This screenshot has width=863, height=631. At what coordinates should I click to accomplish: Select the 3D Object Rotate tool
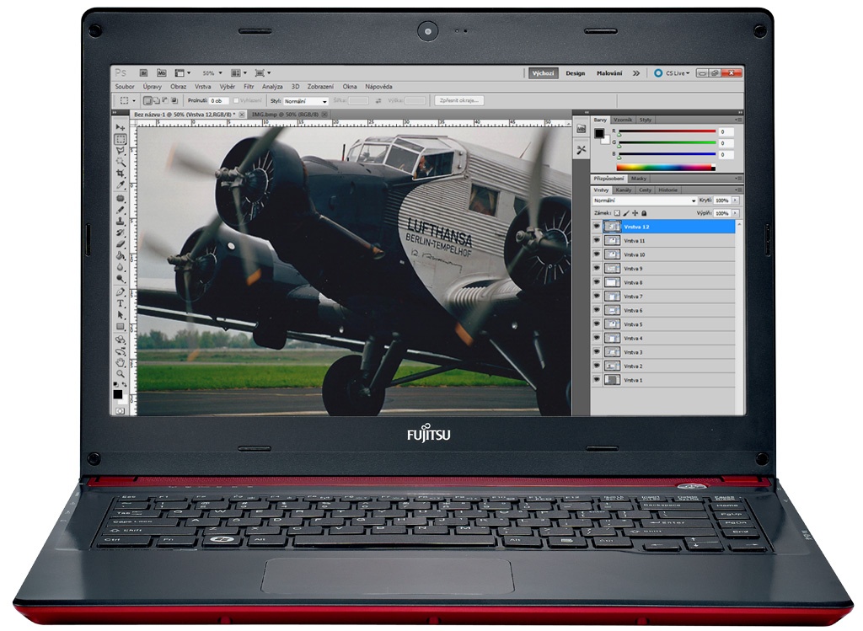[120, 339]
